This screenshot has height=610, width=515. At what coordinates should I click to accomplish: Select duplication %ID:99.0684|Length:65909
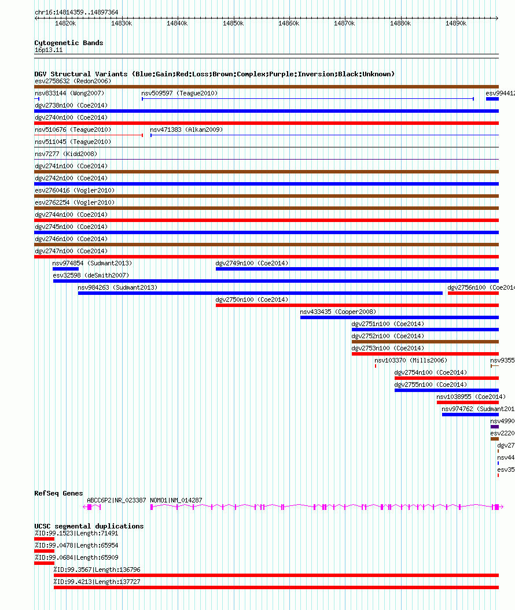(x=76, y=558)
